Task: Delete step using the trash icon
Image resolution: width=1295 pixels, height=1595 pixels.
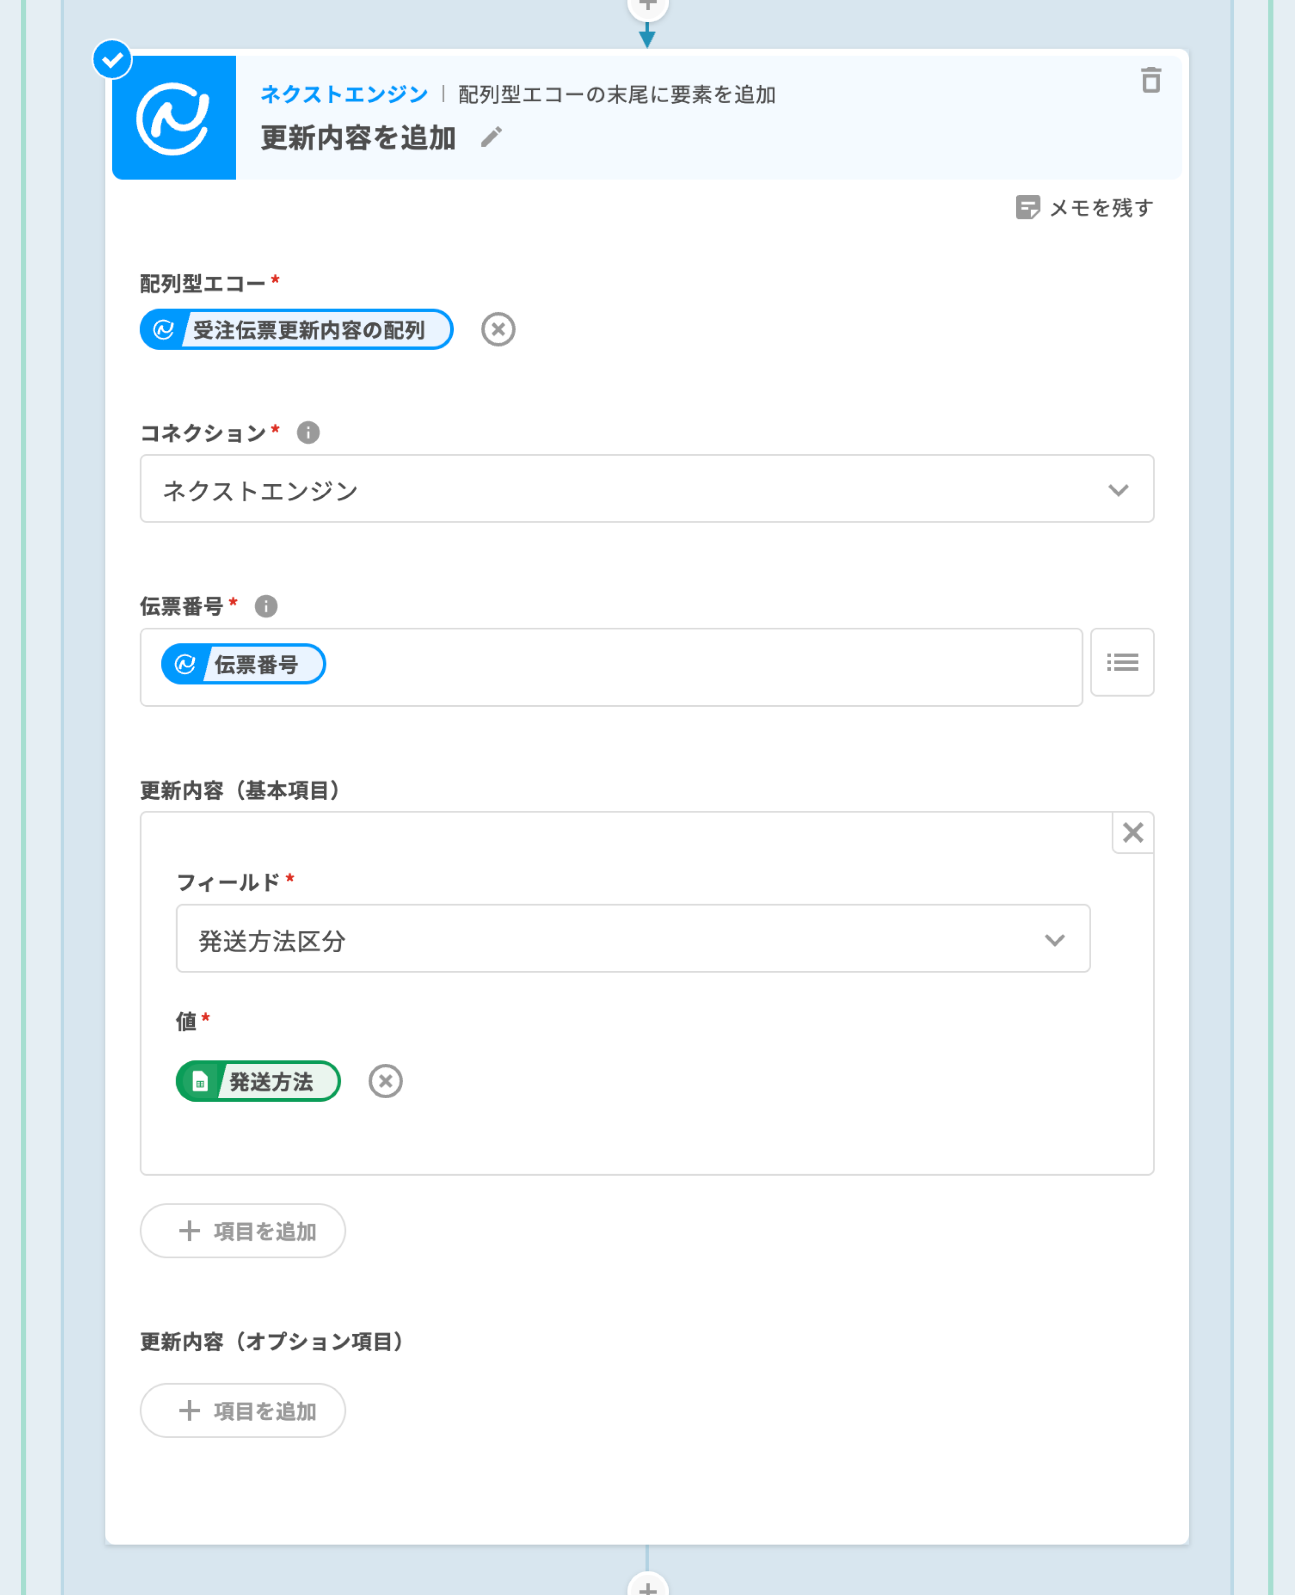Action: (1150, 80)
